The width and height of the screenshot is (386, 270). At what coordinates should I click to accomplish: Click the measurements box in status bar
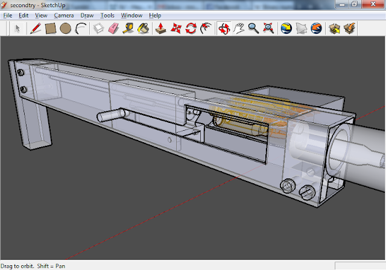coord(360,266)
